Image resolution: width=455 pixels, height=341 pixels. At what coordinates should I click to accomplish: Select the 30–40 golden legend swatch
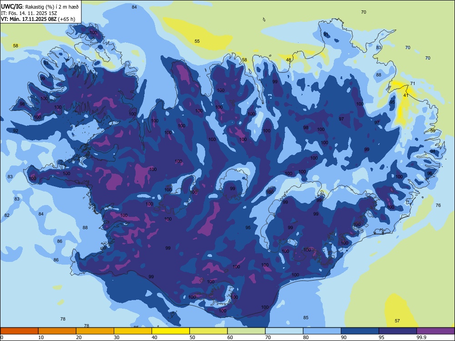133,331
